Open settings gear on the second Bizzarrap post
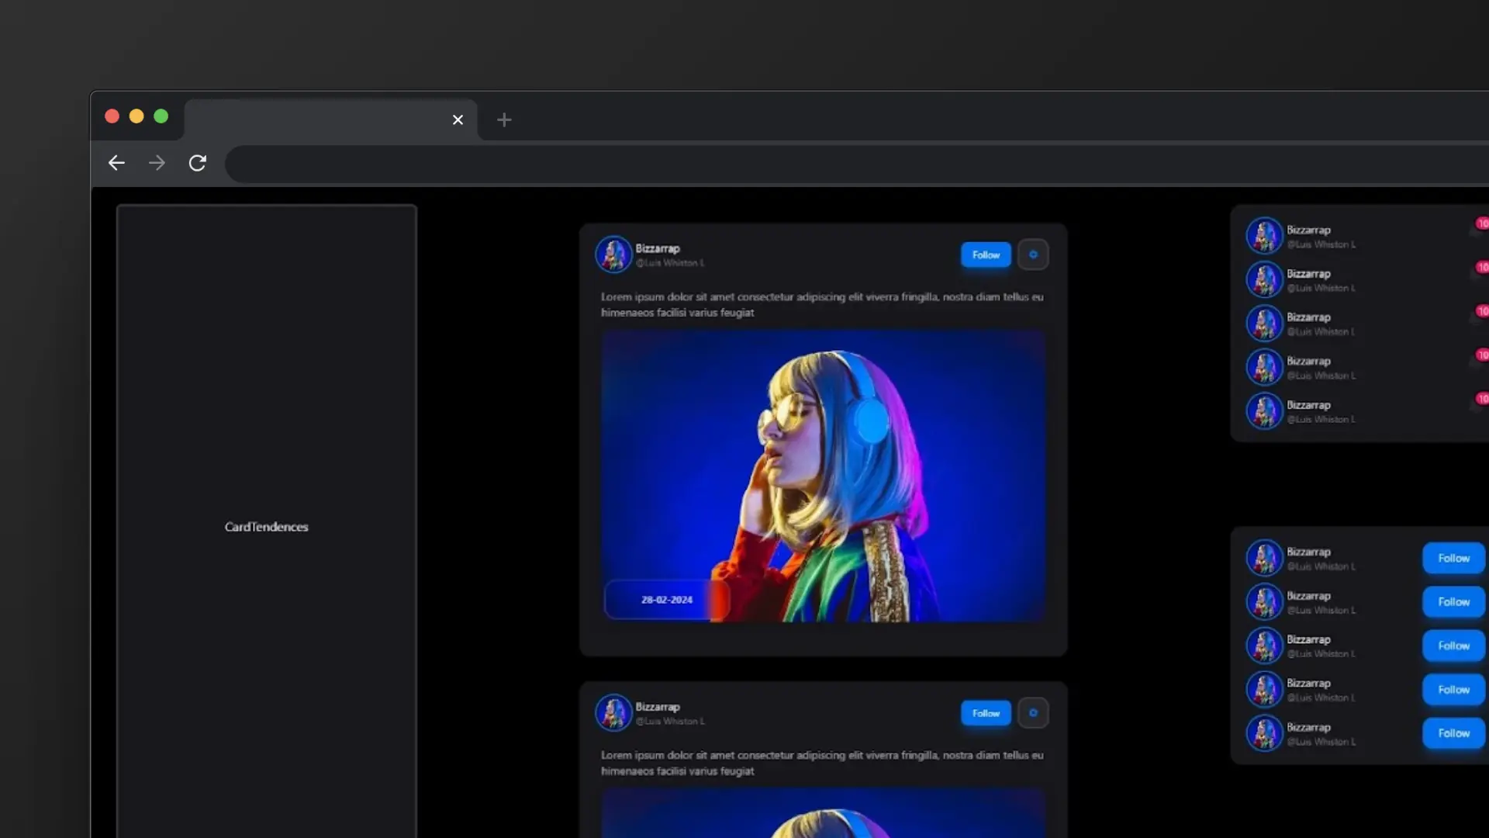Viewport: 1489px width, 838px height. click(1033, 712)
